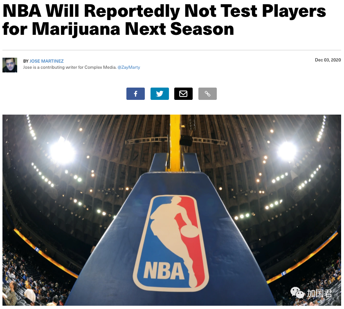Open the author profile via JOSE MARTINEZ link
Image resolution: width=344 pixels, height=309 pixels.
tap(47, 61)
